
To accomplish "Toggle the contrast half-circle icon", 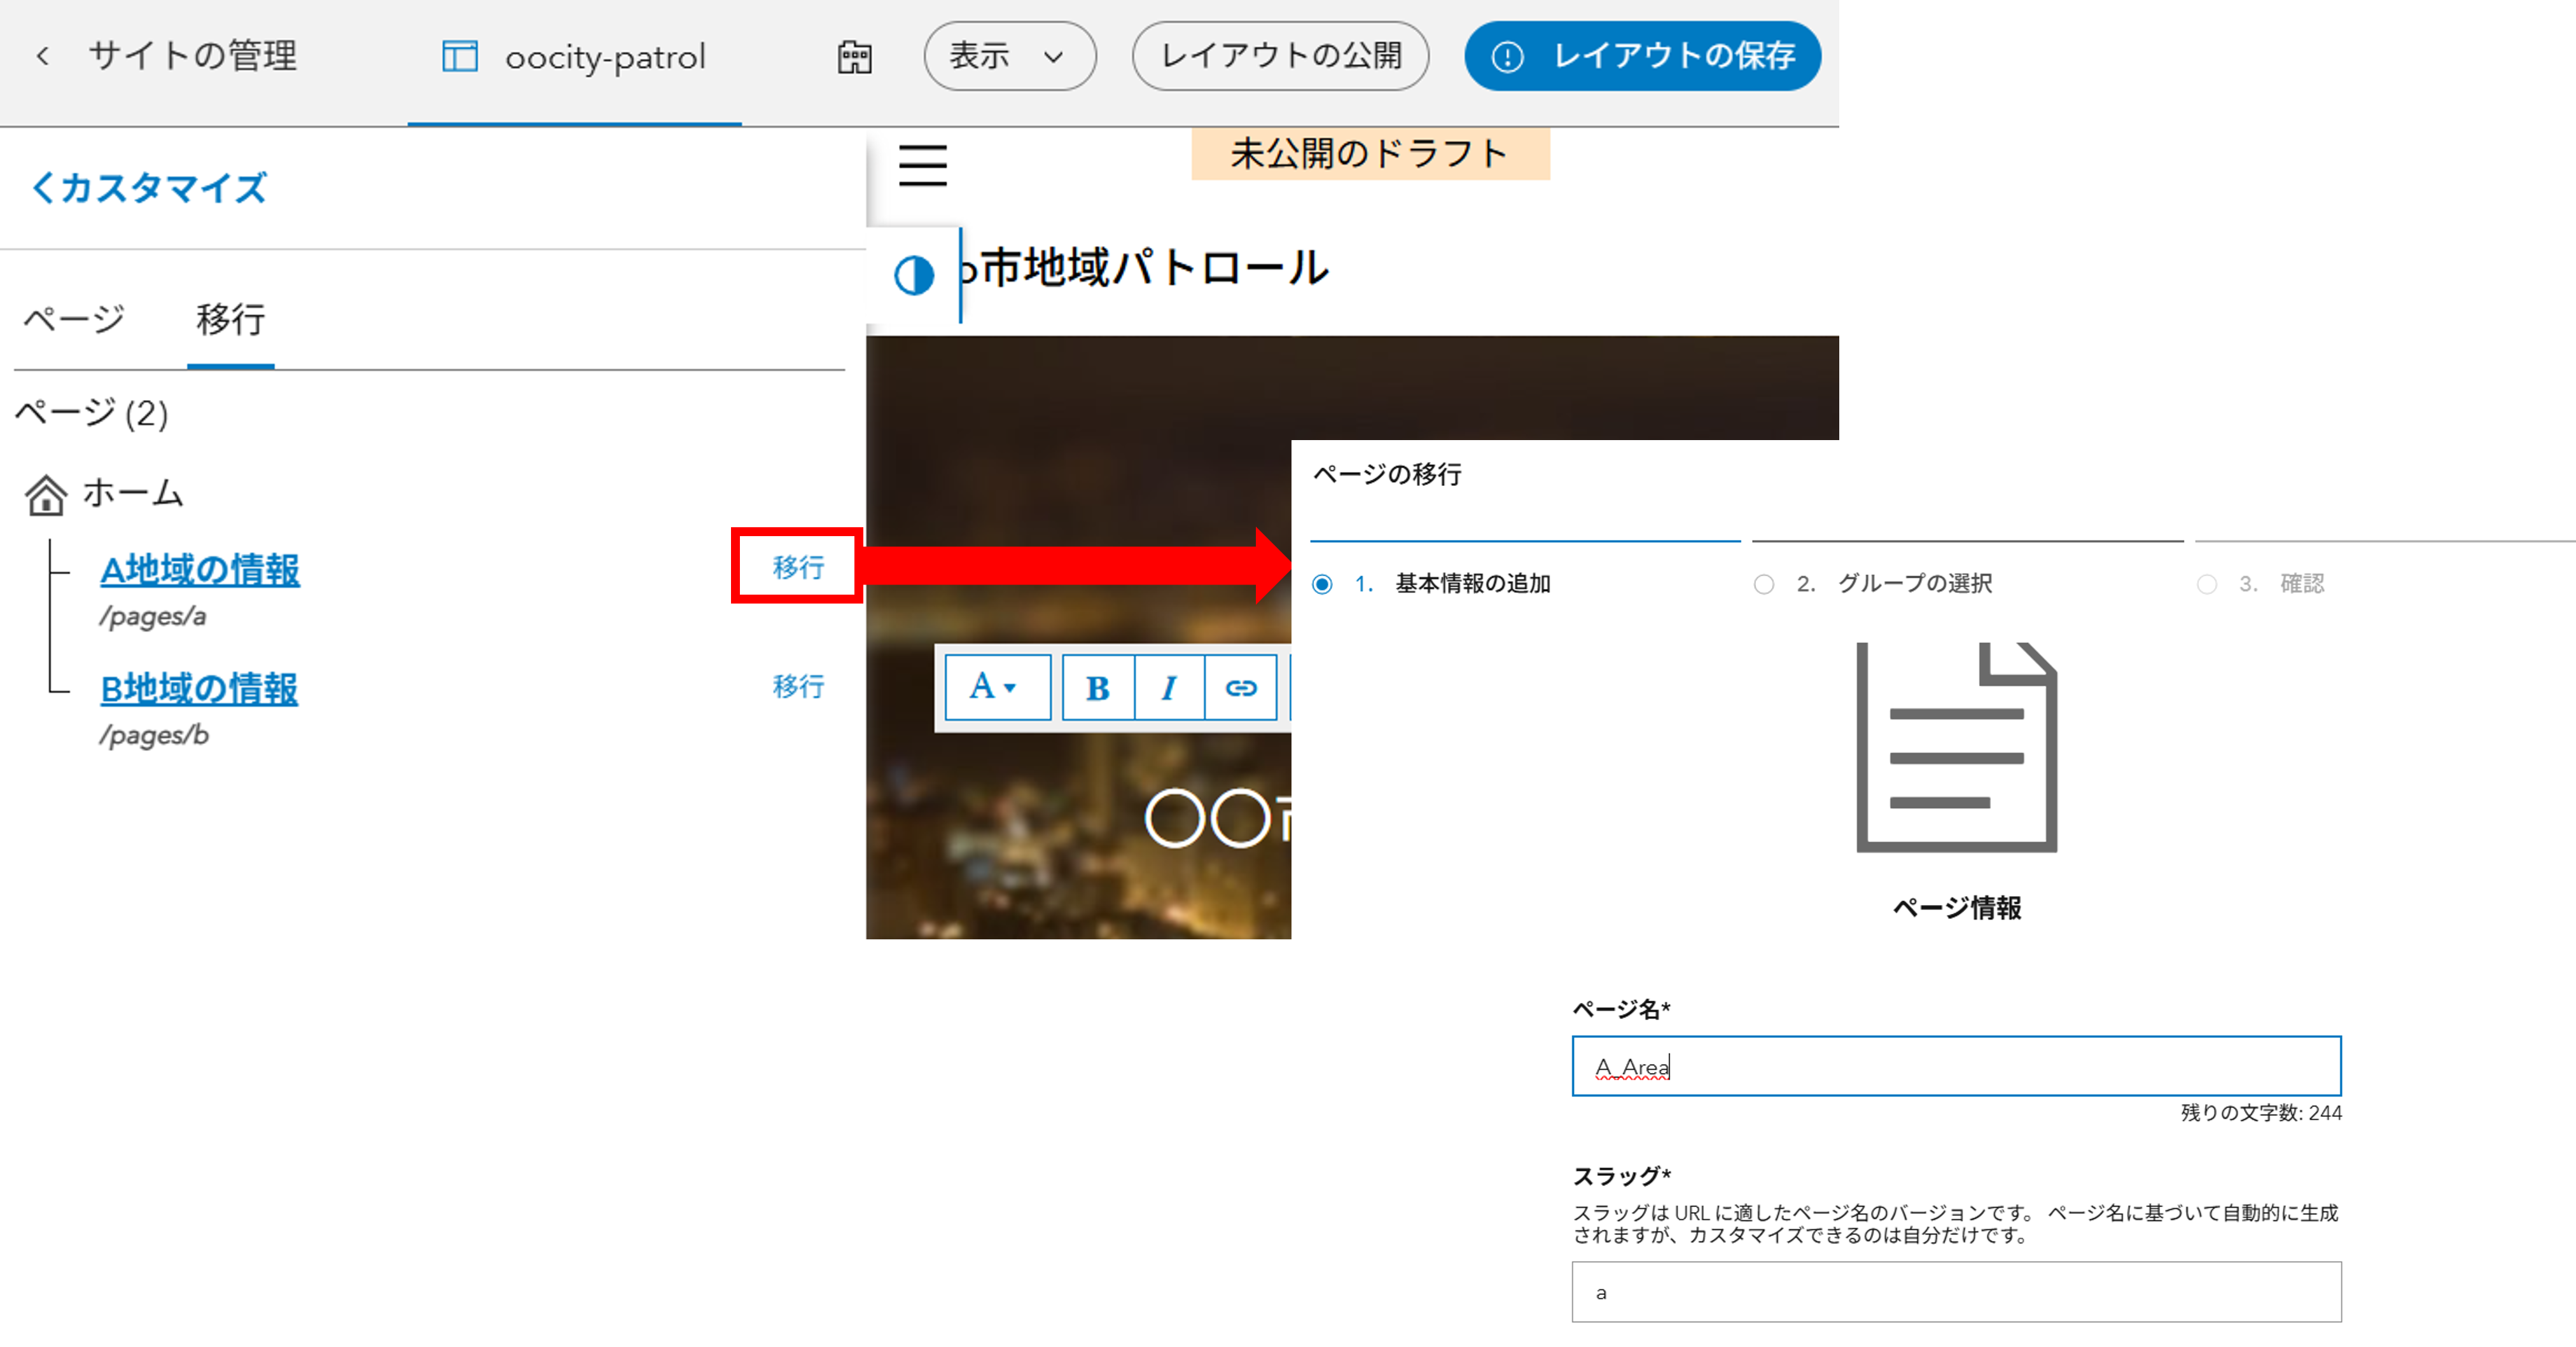I will (x=913, y=275).
